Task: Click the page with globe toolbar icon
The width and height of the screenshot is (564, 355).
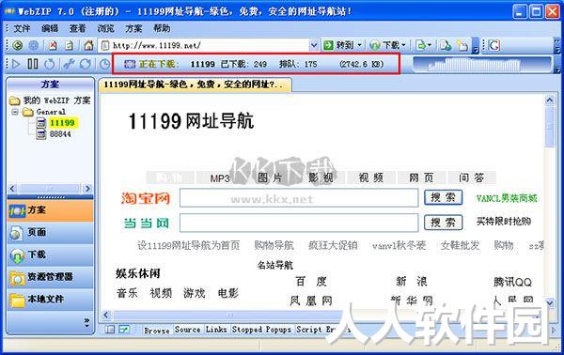Action: point(446,45)
